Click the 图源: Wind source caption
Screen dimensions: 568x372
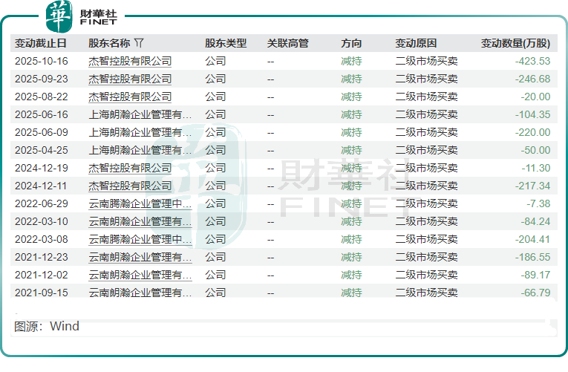click(x=47, y=326)
